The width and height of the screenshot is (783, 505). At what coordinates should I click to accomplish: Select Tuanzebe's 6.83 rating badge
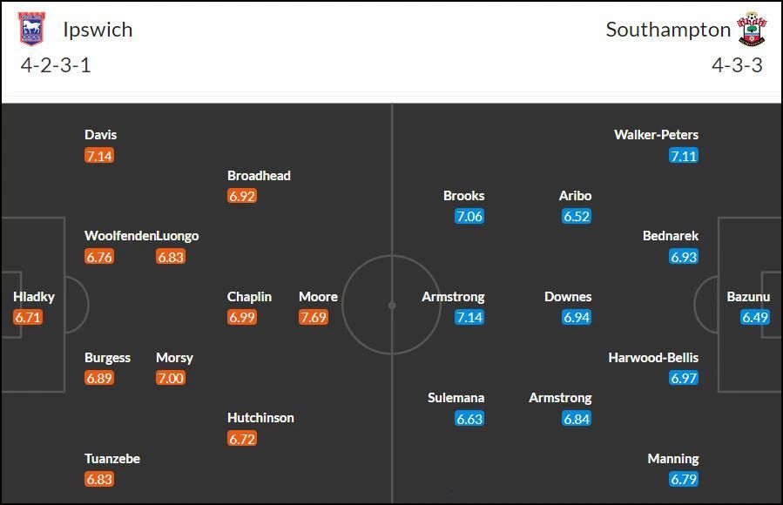pyautogui.click(x=99, y=479)
